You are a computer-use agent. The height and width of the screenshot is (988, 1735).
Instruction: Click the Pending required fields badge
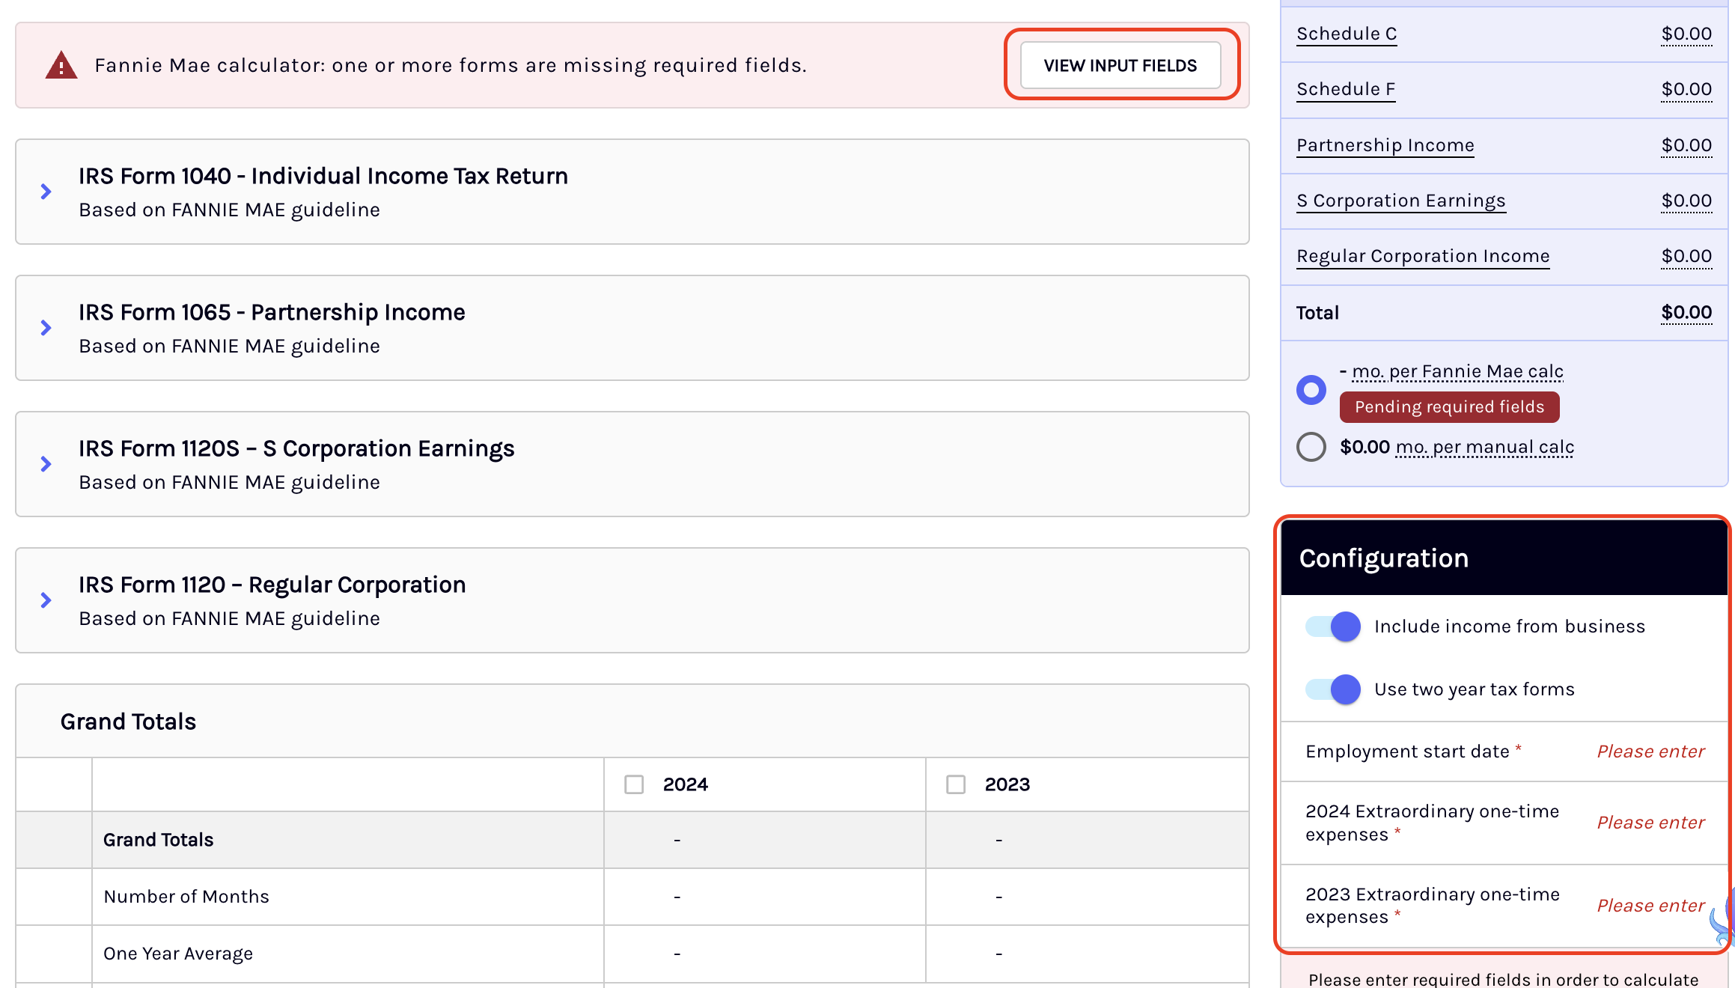click(x=1449, y=406)
